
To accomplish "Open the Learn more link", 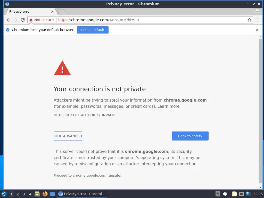I will [x=168, y=106].
